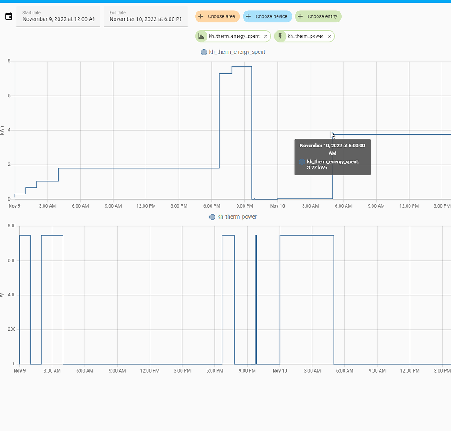Open the Choose entity selector
The image size is (451, 431).
[x=318, y=16]
